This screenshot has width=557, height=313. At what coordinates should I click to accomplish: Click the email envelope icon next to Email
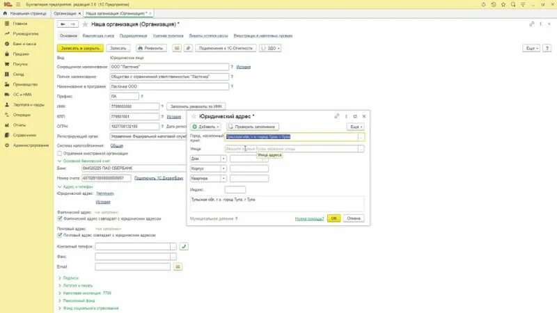pyautogui.click(x=178, y=266)
